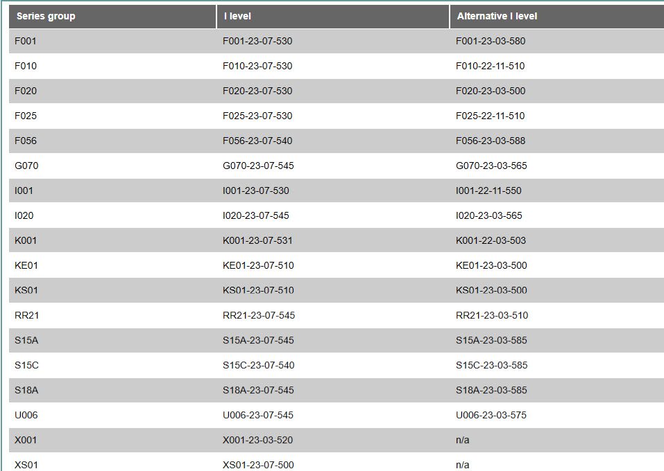Select alternative level RR21-23-03-510

492,315
